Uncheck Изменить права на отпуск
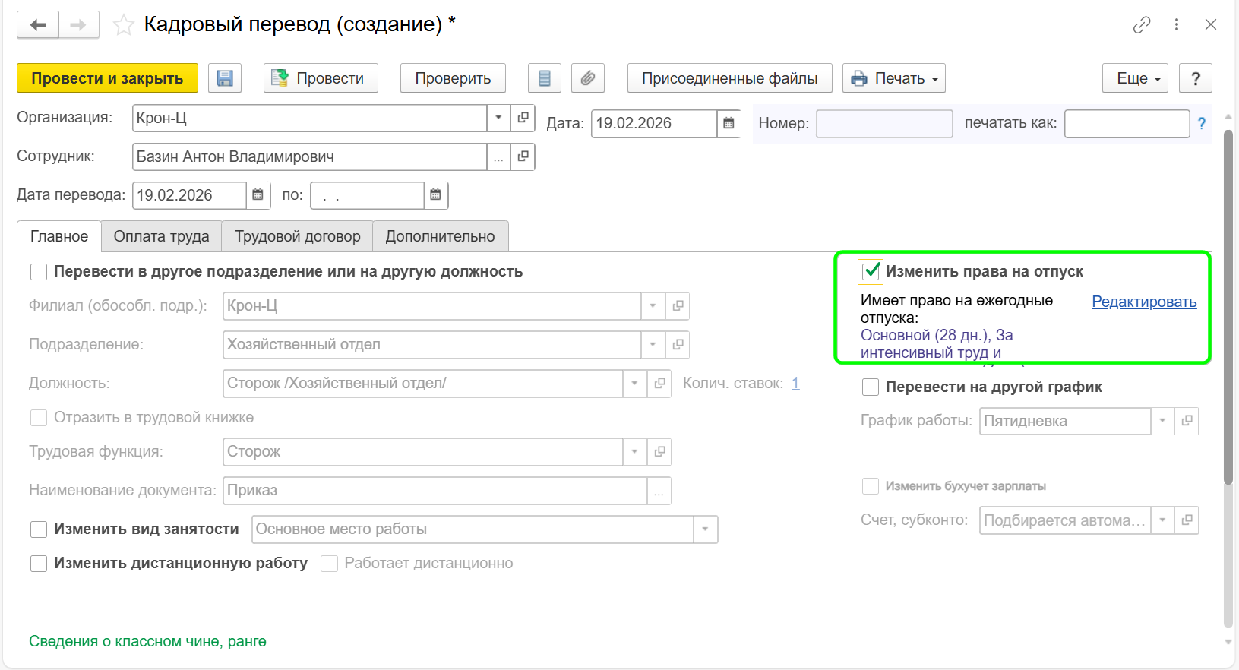This screenshot has width=1239, height=670. [871, 271]
